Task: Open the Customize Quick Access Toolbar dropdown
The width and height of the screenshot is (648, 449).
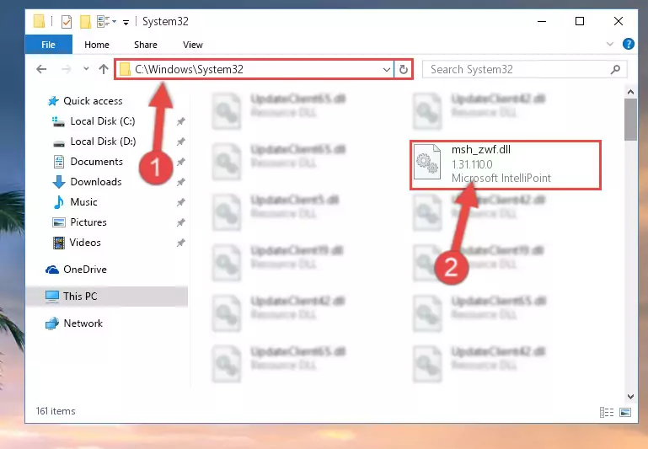Action: pos(126,22)
